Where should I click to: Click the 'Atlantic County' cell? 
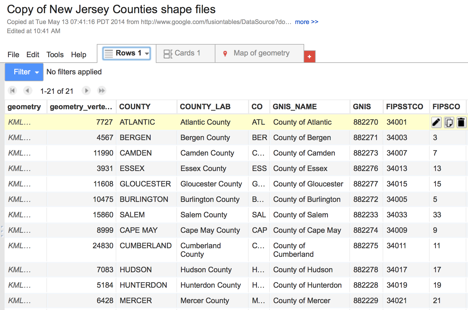[213, 122]
